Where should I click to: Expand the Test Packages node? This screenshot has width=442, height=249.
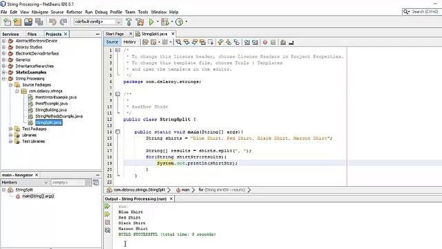(10, 129)
